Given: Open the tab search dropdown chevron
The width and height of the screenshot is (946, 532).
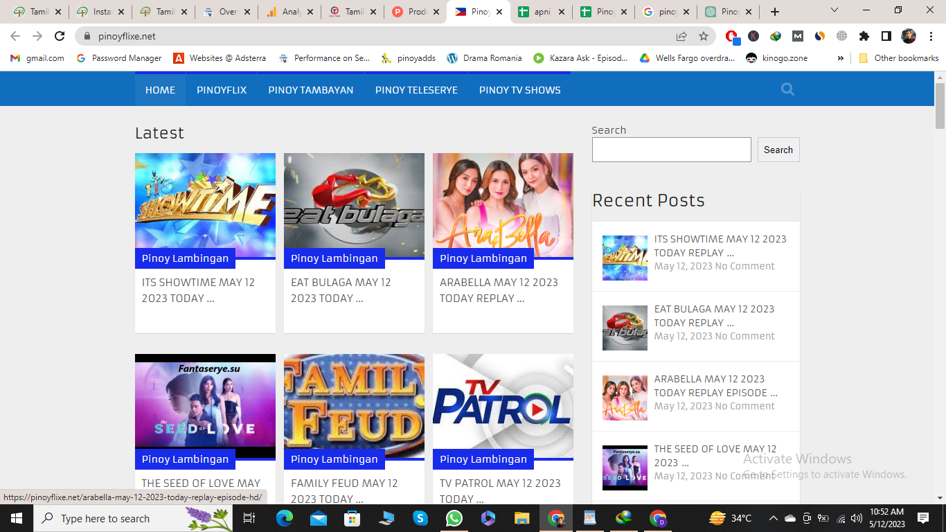Looking at the screenshot, I should click(x=835, y=10).
